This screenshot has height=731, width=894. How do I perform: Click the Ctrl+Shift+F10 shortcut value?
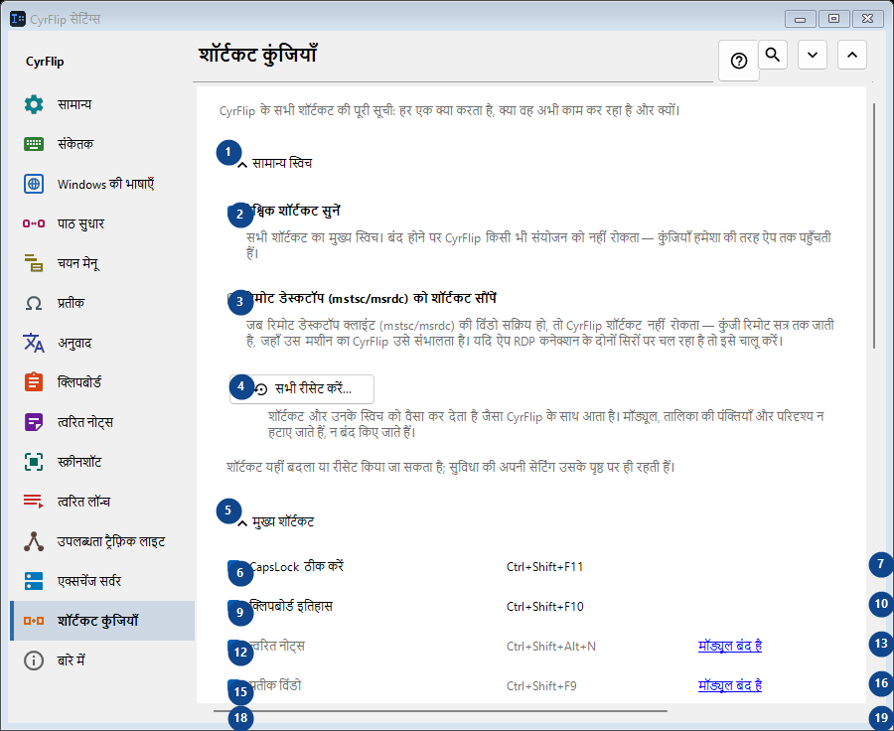(x=544, y=607)
